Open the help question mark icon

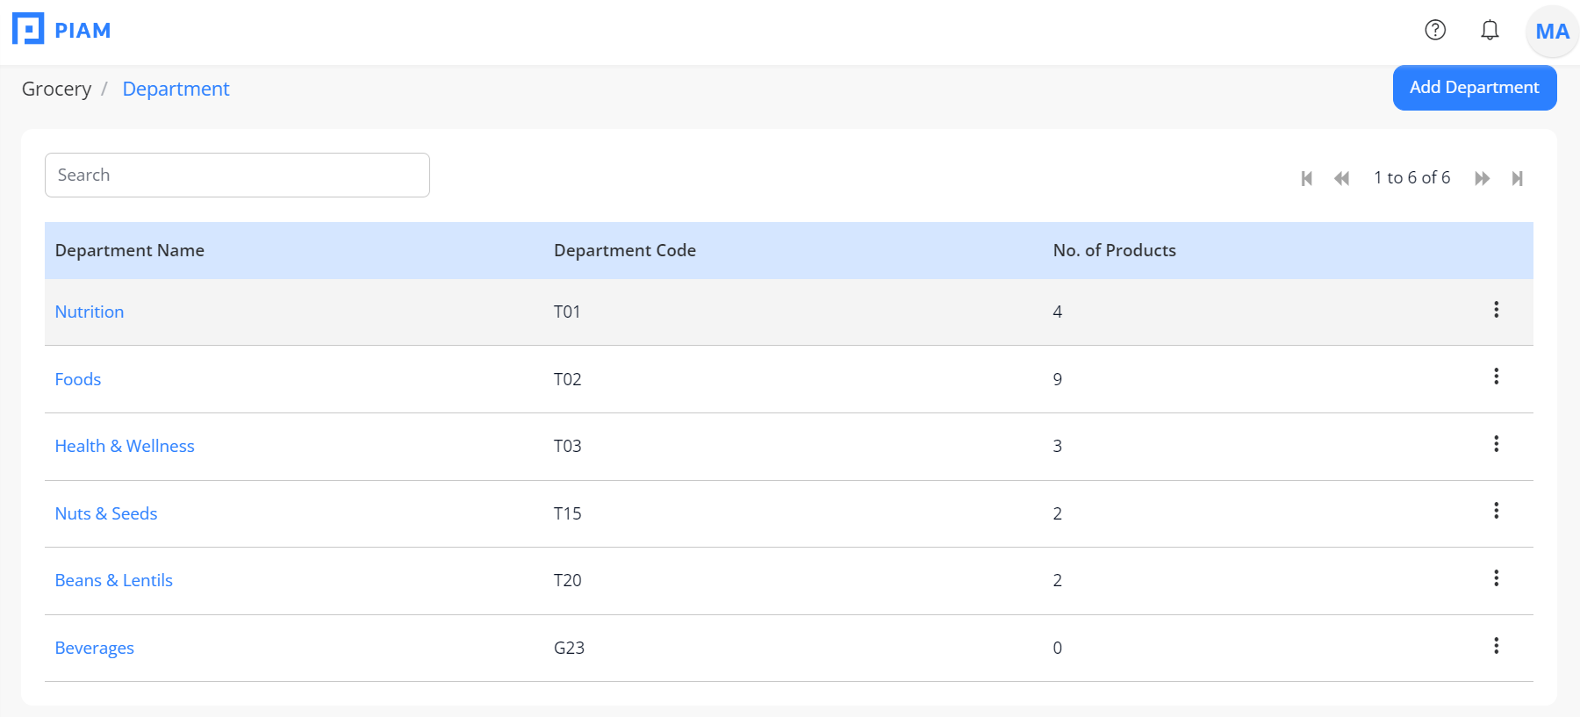(1435, 30)
